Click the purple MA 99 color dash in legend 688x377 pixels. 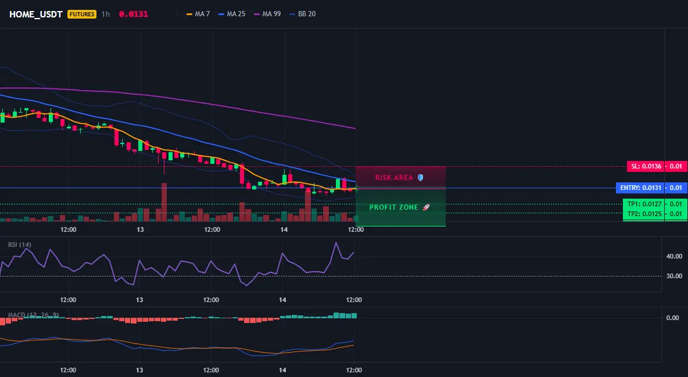click(x=257, y=14)
